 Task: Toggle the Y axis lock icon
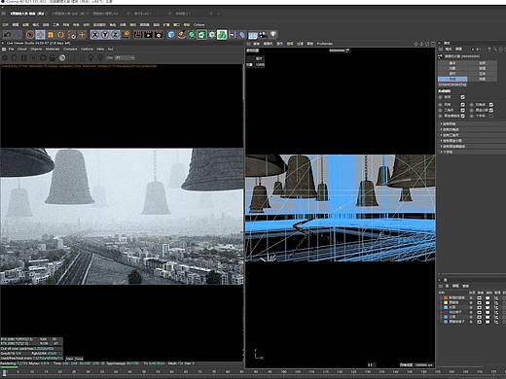coord(105,34)
